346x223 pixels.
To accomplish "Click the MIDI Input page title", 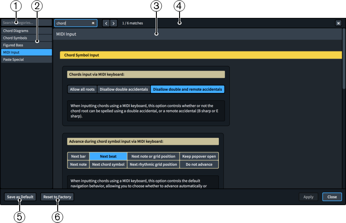I will pos(66,34).
